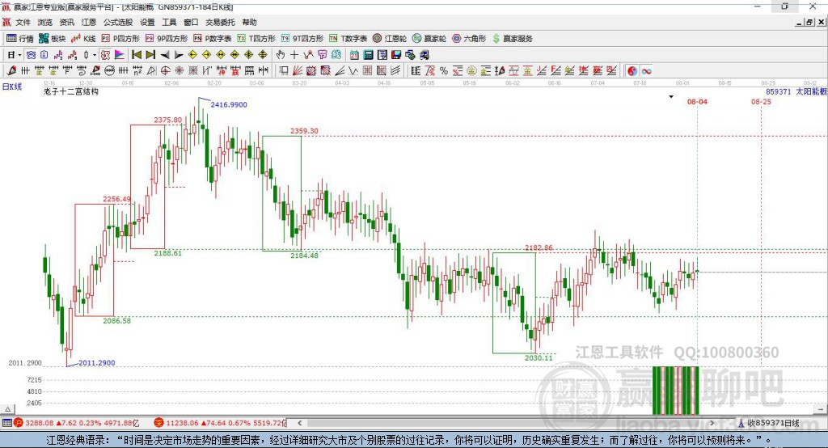This screenshot has width=828, height=448.
Task: Open the 文件 menu
Action: pos(23,22)
